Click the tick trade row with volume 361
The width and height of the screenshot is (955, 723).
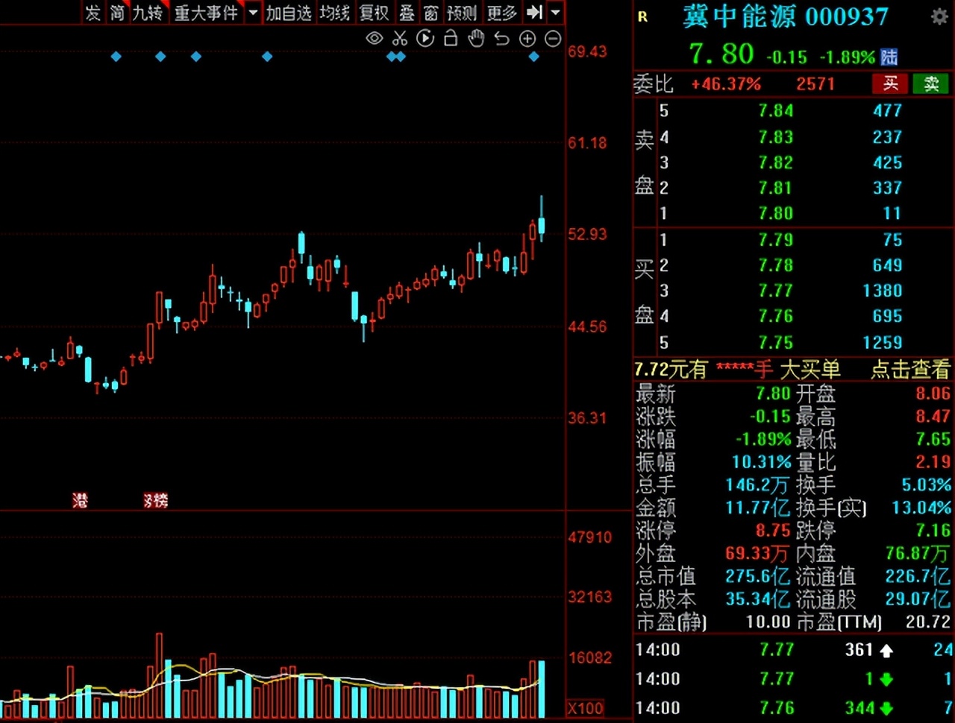coord(794,650)
